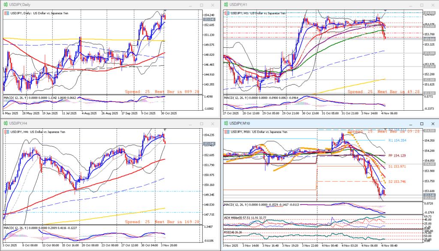This screenshot has width=439, height=251.
Task: Click the chart shift triangle on the H4 chart
Action: click(x=165, y=130)
